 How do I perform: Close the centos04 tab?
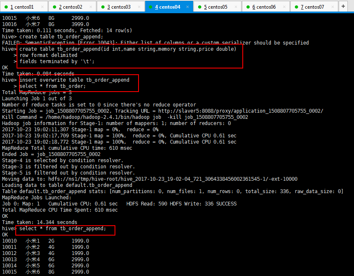tap(187, 7)
